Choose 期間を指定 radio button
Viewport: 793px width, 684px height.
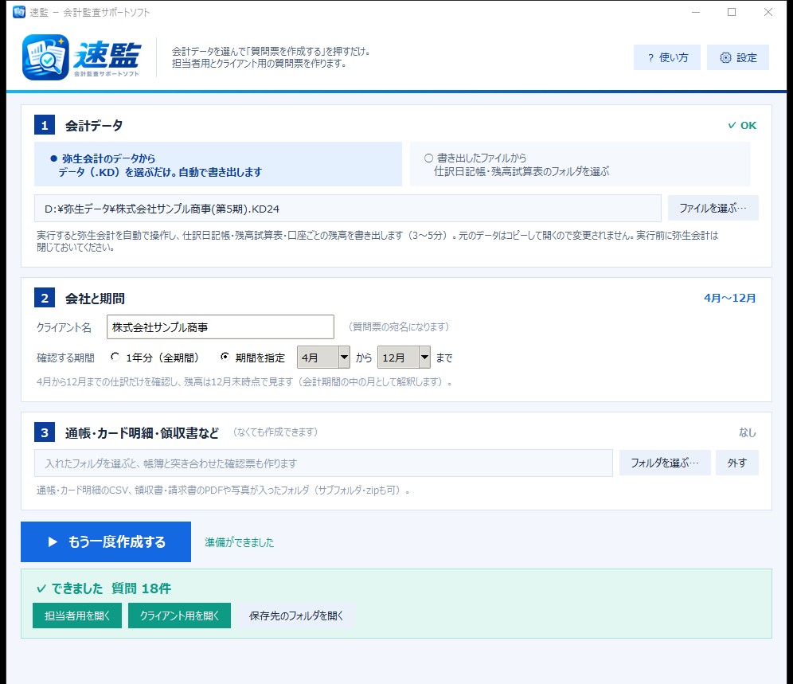click(225, 358)
